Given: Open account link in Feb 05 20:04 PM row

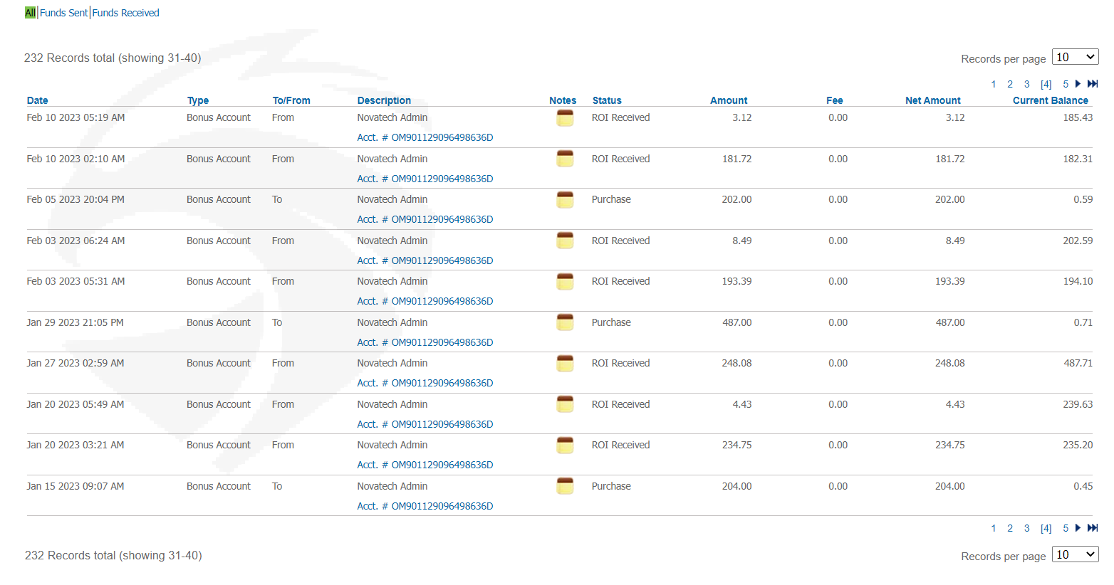Looking at the screenshot, I should (425, 219).
